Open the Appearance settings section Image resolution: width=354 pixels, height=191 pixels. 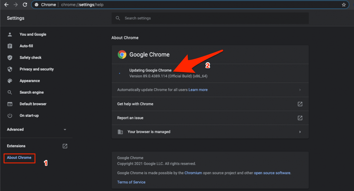point(30,81)
